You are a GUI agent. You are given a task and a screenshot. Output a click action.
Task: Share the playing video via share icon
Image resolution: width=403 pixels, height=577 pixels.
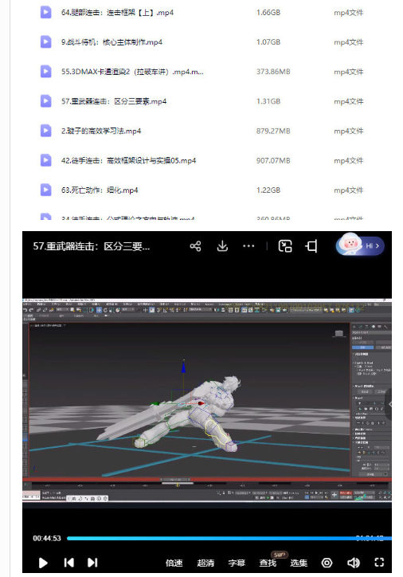click(x=195, y=246)
